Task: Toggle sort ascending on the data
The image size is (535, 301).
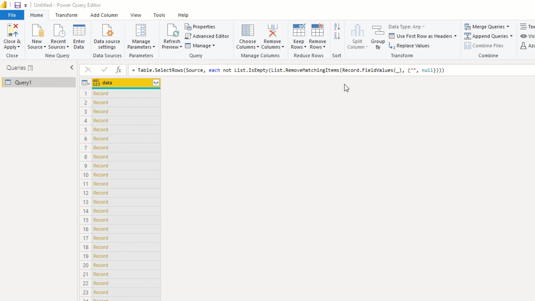Action: click(337, 26)
